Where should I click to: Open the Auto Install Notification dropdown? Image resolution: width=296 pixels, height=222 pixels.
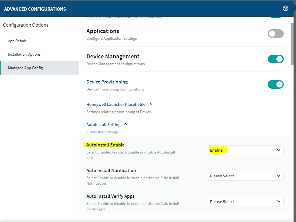pos(245,176)
